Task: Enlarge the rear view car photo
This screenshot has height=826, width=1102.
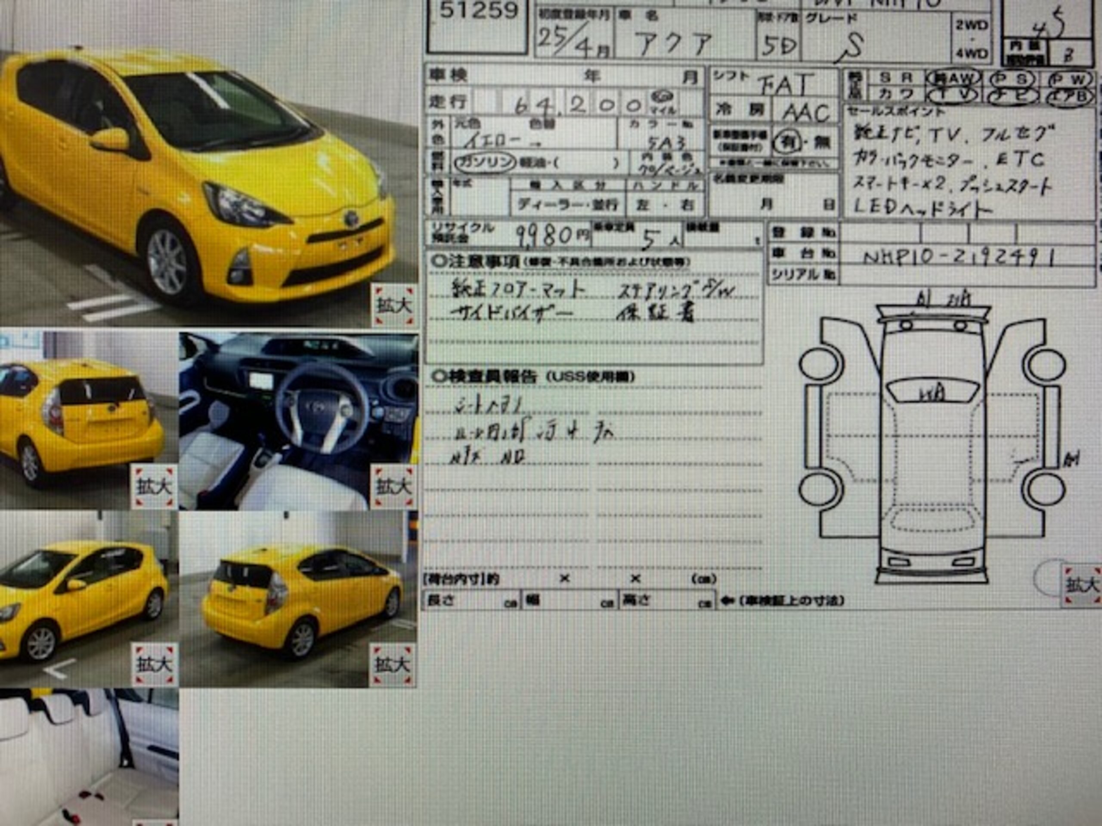Action: coord(155,487)
